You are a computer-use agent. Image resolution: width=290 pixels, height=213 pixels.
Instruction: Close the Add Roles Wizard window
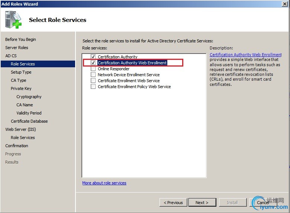[285, 4]
